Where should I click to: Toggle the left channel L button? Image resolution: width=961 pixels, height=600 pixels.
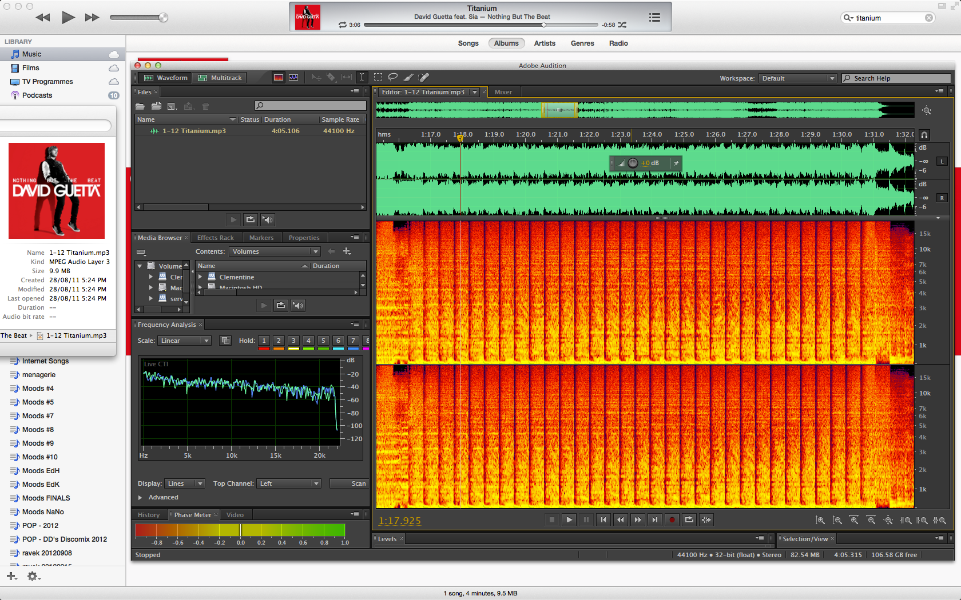click(x=942, y=161)
